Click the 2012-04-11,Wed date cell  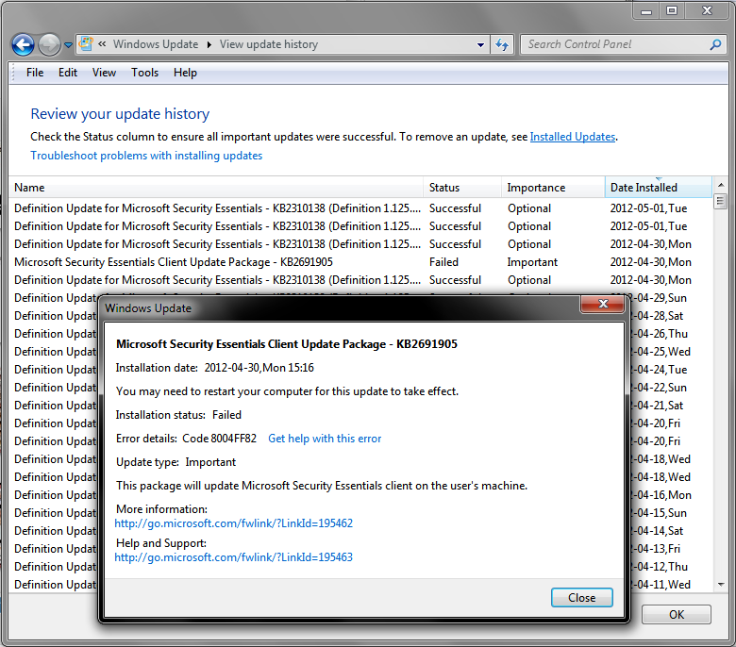tap(661, 584)
